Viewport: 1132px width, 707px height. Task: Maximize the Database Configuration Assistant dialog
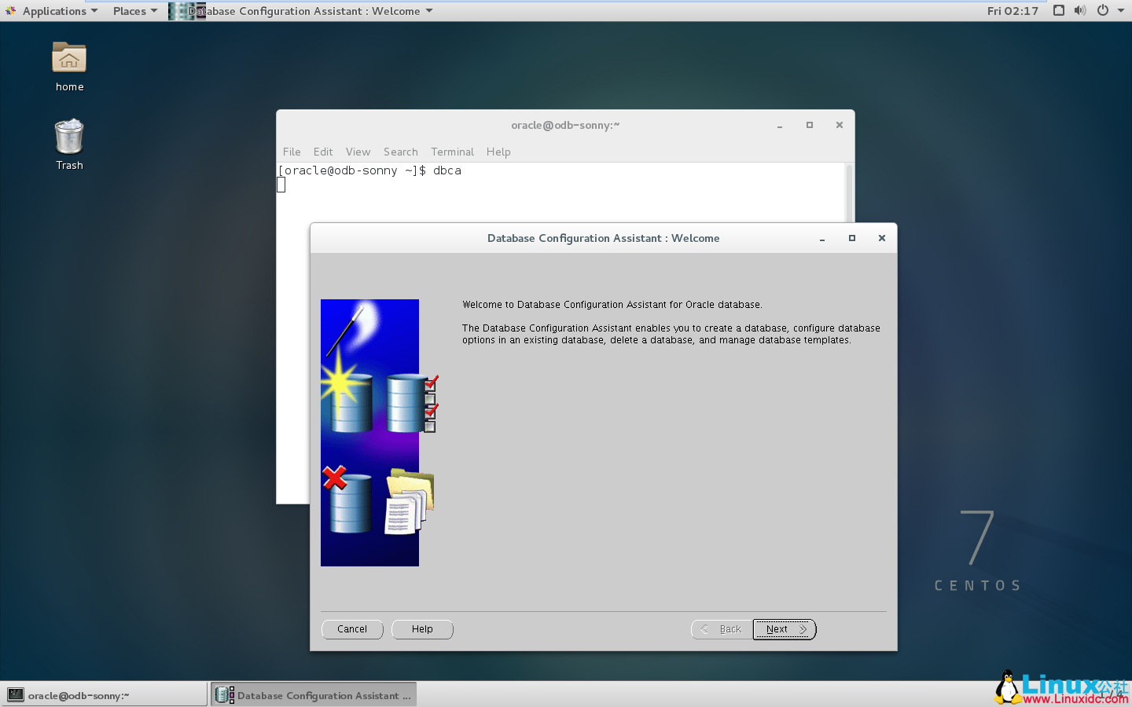(x=852, y=238)
